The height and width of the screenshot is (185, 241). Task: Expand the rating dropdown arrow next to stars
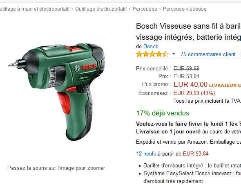[174, 54]
